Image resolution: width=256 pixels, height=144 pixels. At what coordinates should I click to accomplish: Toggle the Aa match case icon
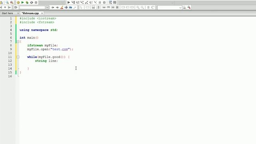click(70, 7)
